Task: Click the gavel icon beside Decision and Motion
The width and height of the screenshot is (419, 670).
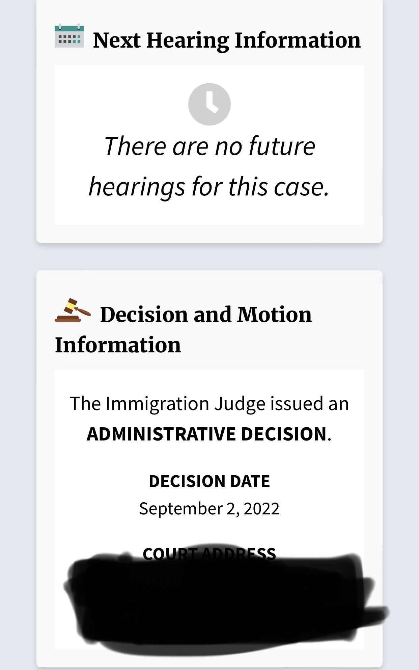Action: (73, 310)
